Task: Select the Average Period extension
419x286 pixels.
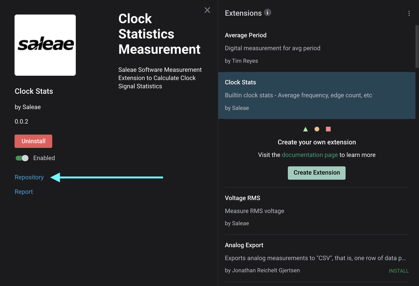Action: [316, 48]
